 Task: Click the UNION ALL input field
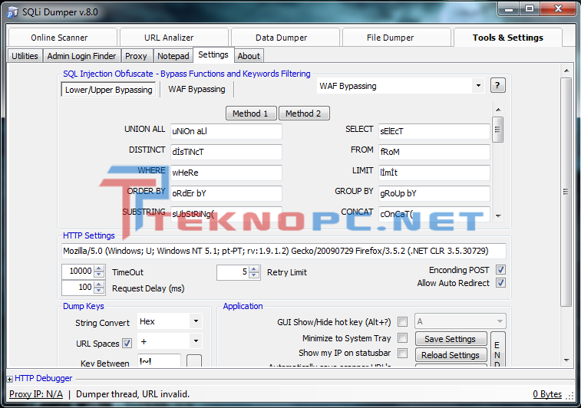pyautogui.click(x=226, y=131)
